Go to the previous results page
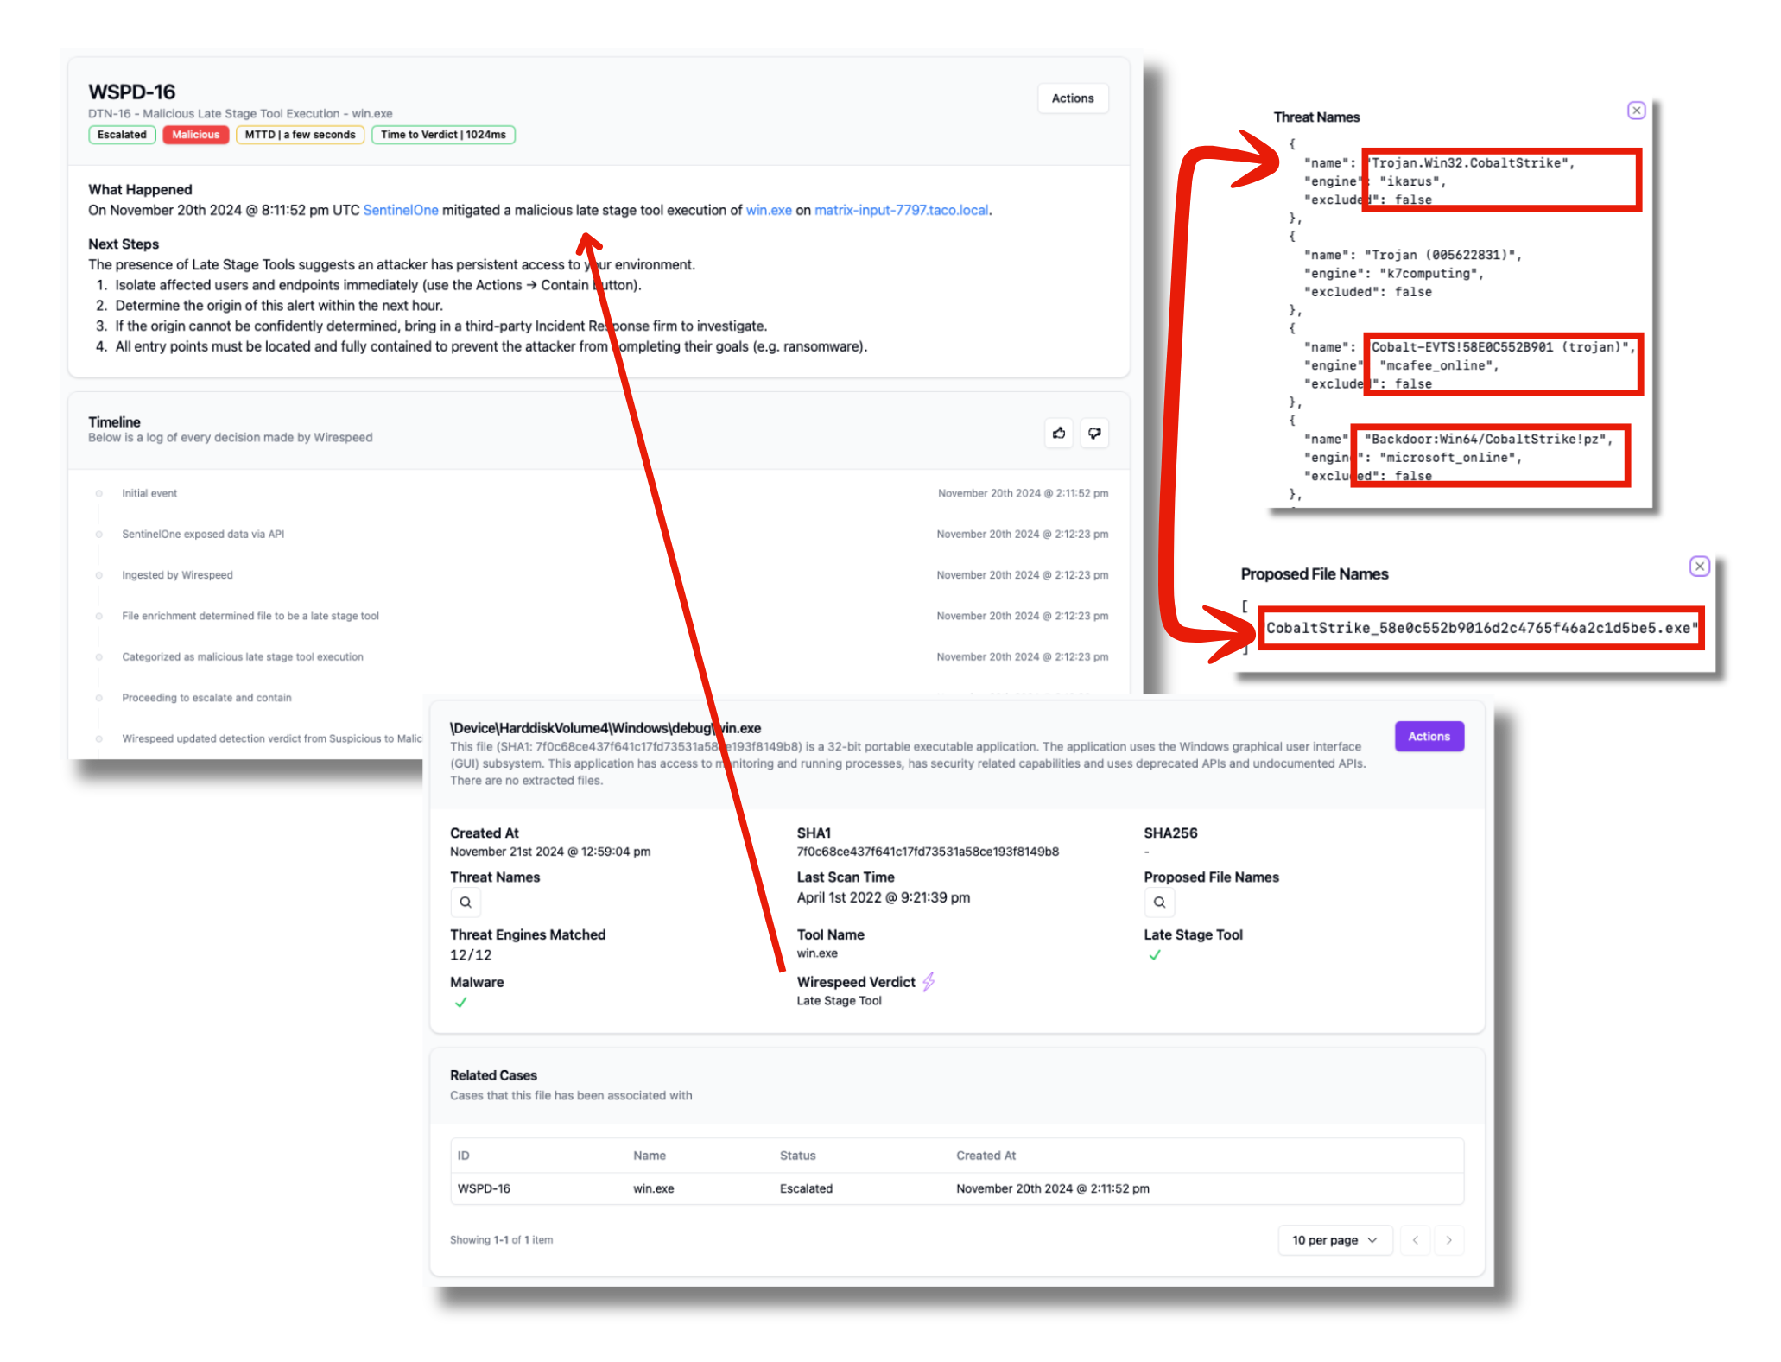Screen dimensions: 1781x1362 (1415, 1240)
